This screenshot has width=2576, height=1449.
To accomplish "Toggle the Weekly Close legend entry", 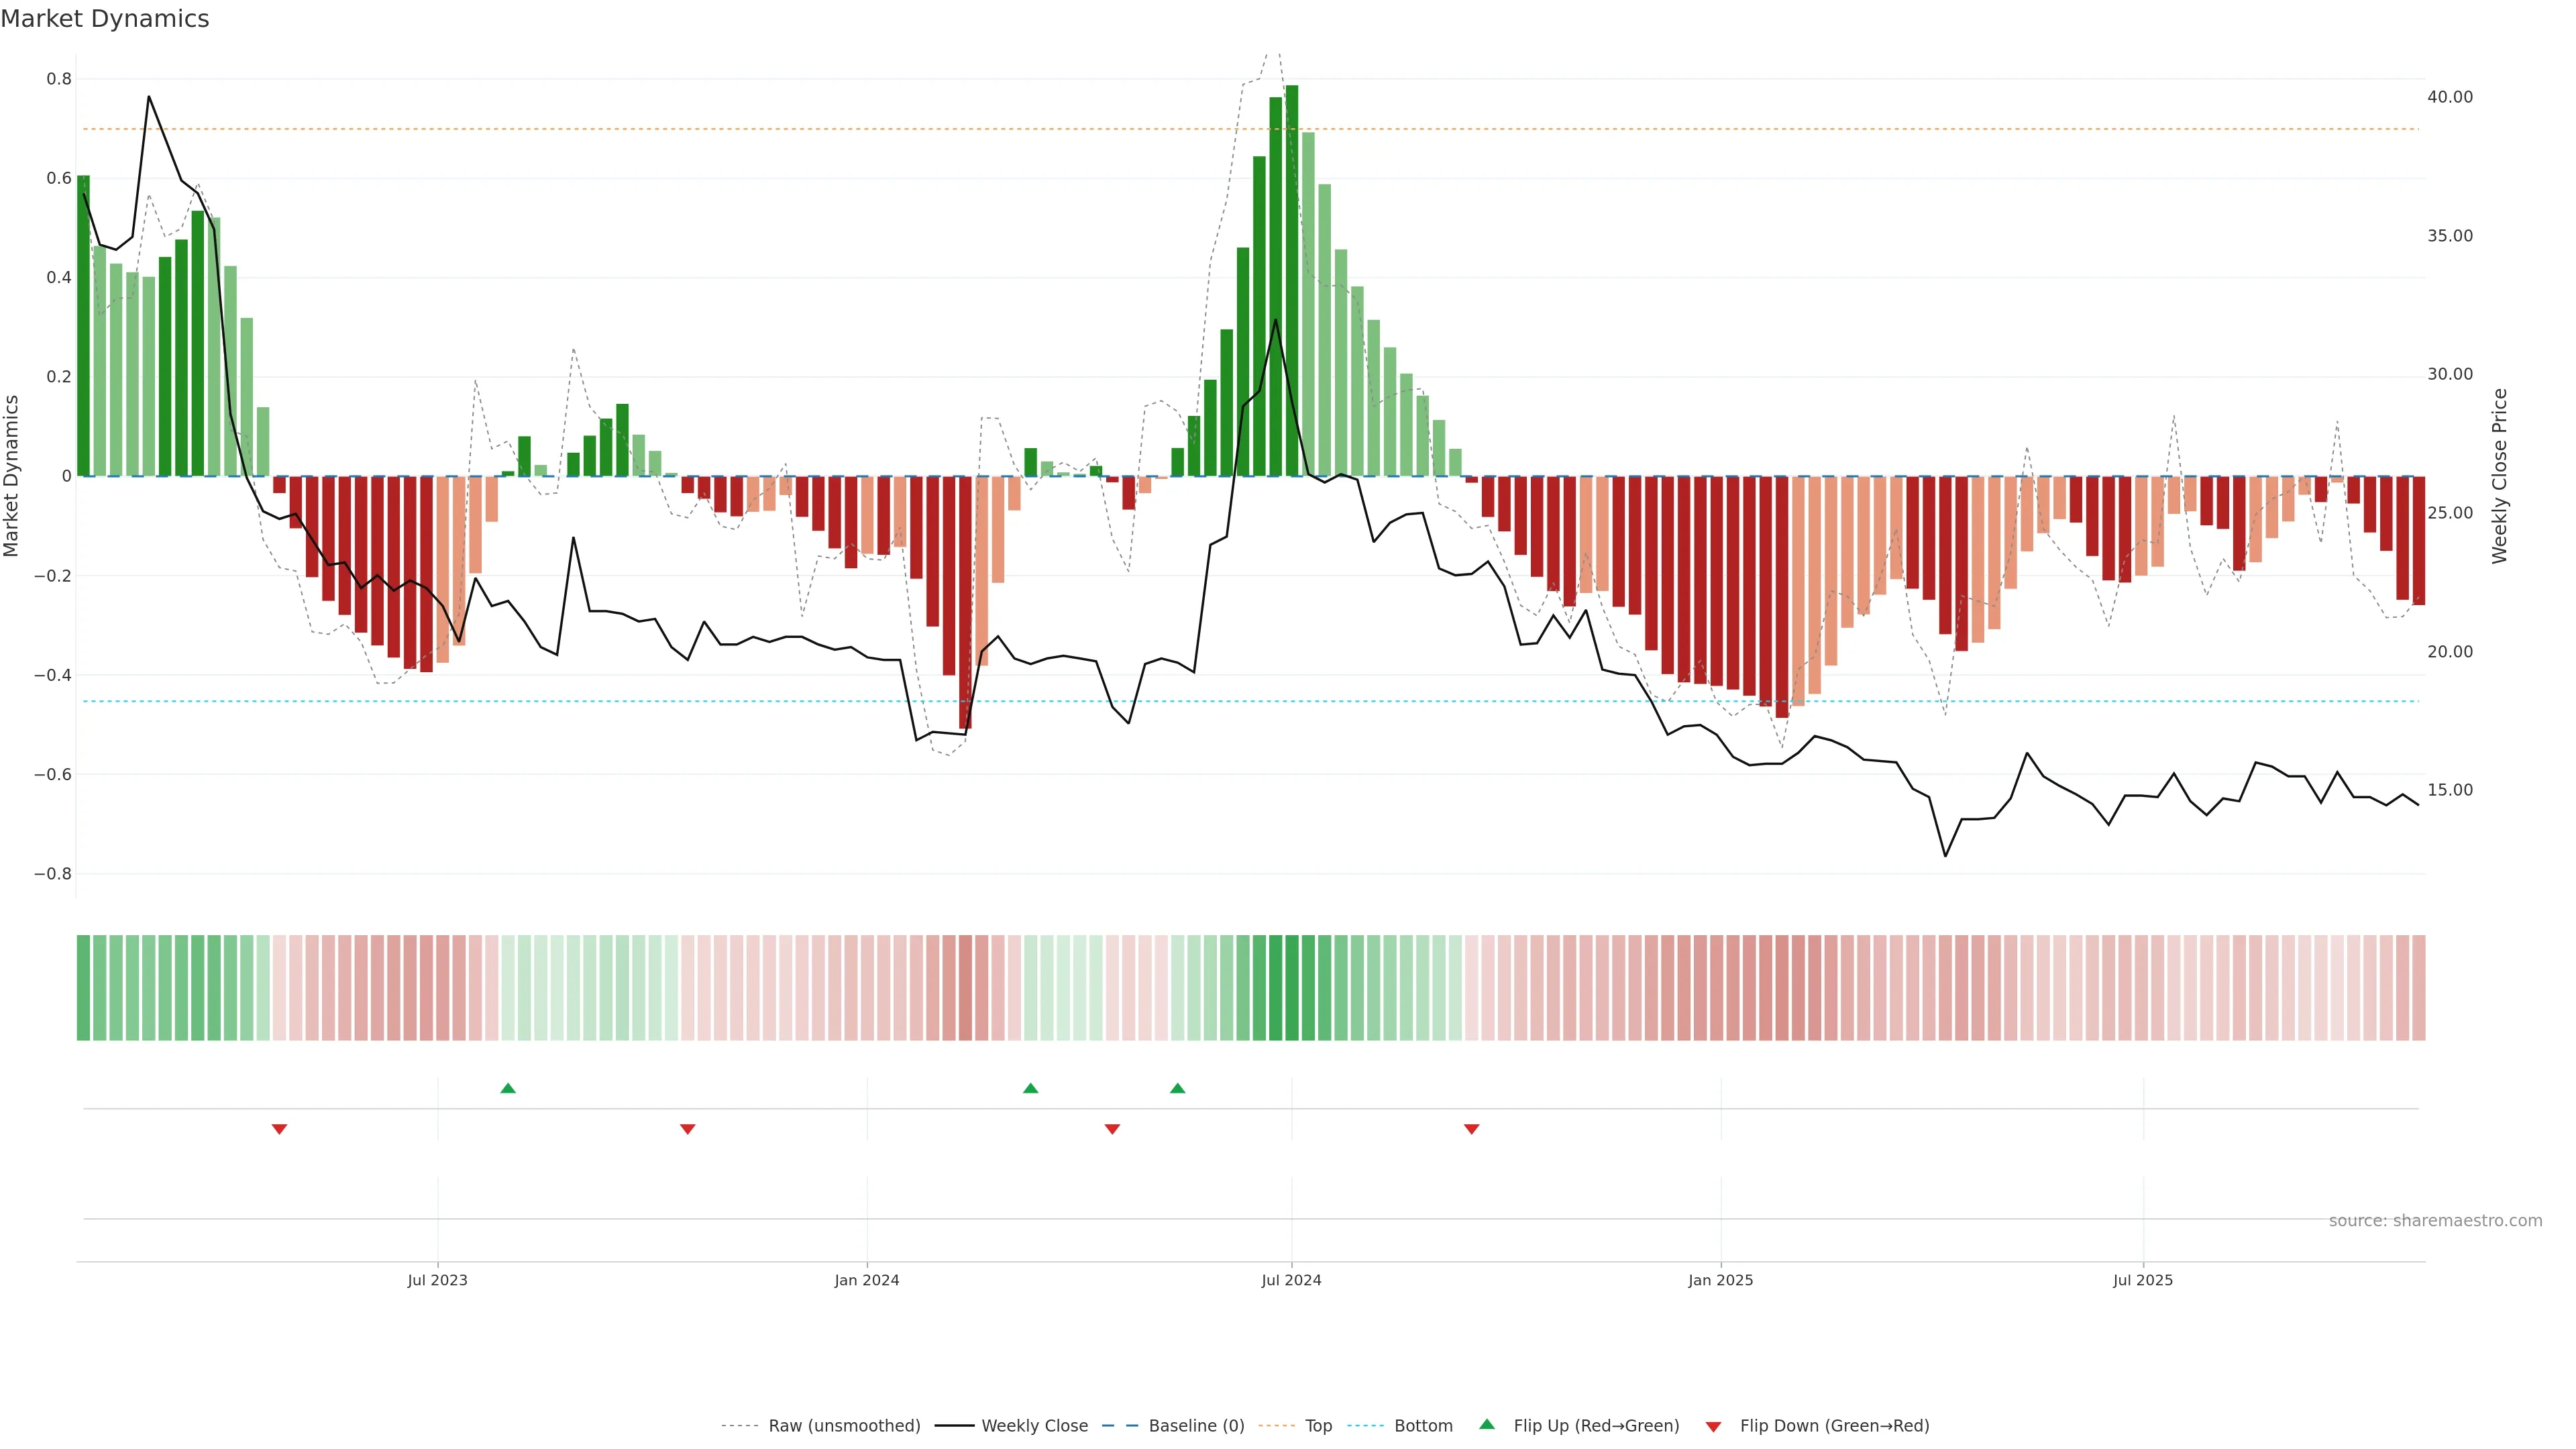I will (1034, 1426).
